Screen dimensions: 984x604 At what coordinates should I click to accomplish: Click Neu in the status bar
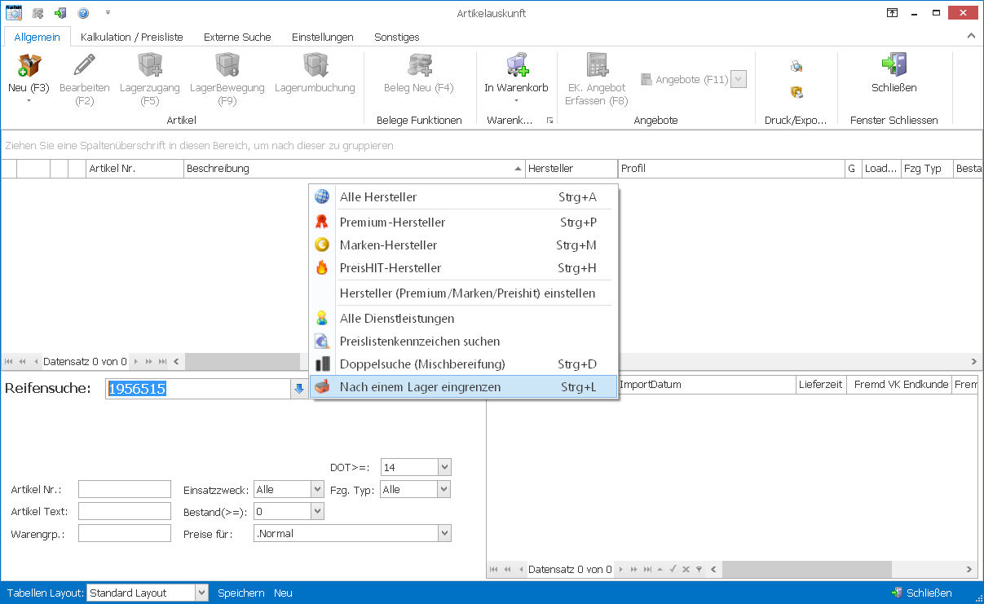coord(283,593)
